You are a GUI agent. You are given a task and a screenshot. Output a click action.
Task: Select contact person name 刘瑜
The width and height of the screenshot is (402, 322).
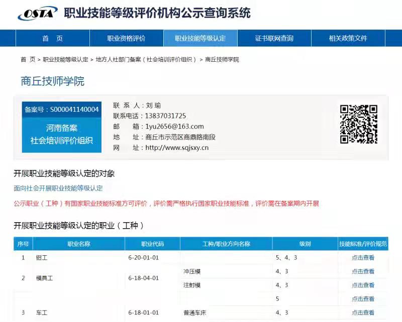[x=153, y=105]
